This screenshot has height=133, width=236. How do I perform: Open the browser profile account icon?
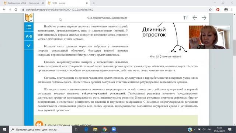point(226,10)
